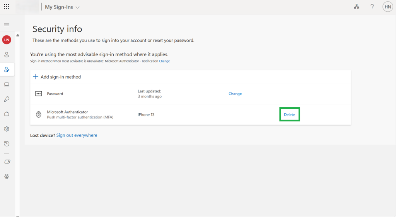
Task: Open the My Apps card sidebar icon
Action: pyautogui.click(x=7, y=161)
